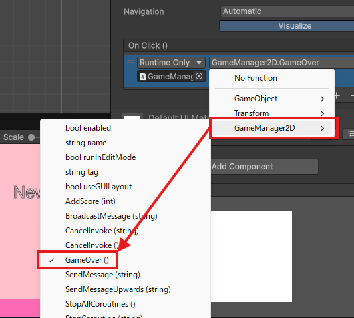The image size is (354, 318).
Task: Pick CancelInvoke (string) function
Action: (x=125, y=231)
